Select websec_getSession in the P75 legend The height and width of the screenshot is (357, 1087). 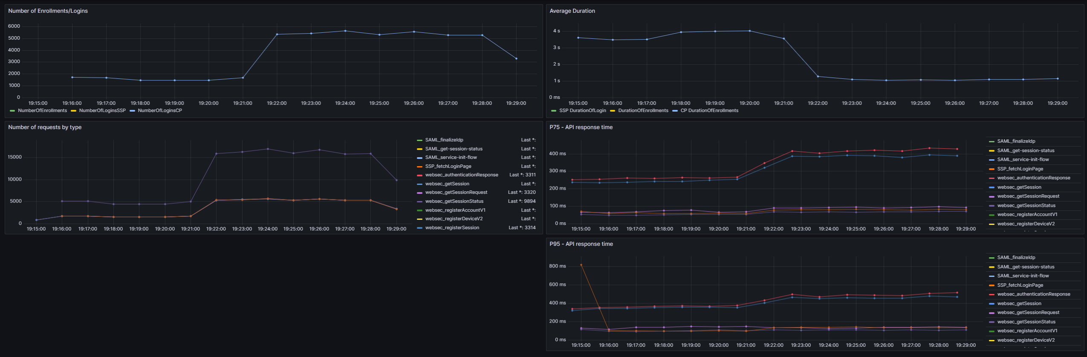[x=1019, y=187]
